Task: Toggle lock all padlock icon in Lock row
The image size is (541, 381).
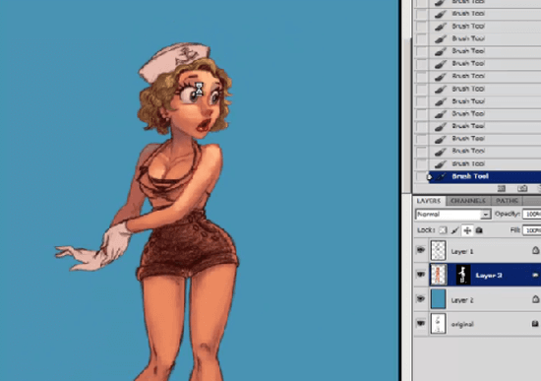Action: click(x=479, y=230)
